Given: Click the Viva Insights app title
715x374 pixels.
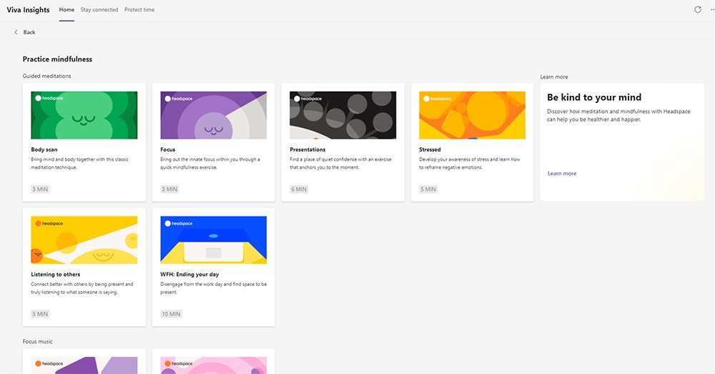Looking at the screenshot, I should (x=29, y=9).
